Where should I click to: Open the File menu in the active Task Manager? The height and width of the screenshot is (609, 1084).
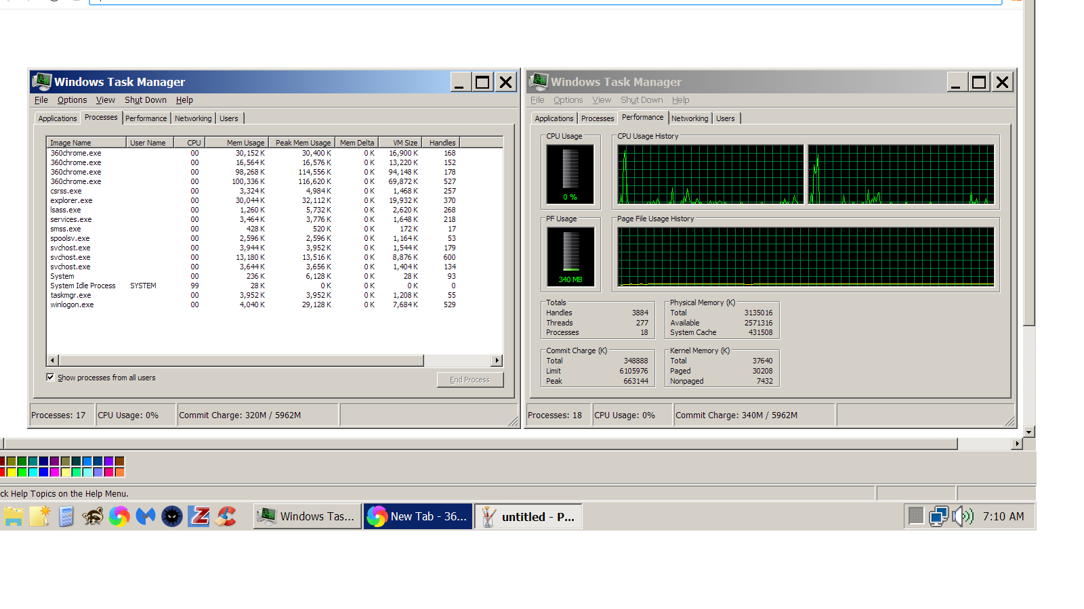(x=41, y=100)
